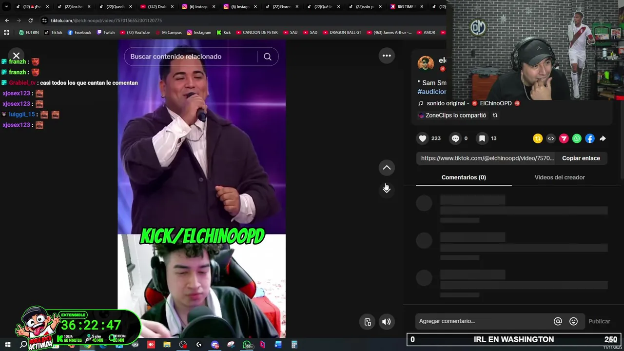Viewport: 624px width, 351px height.
Task: Open comments via speech bubble icon
Action: (455, 138)
